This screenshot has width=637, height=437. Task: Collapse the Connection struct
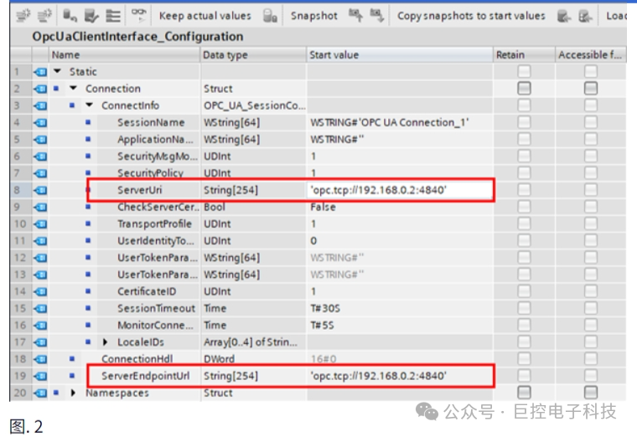click(x=74, y=88)
